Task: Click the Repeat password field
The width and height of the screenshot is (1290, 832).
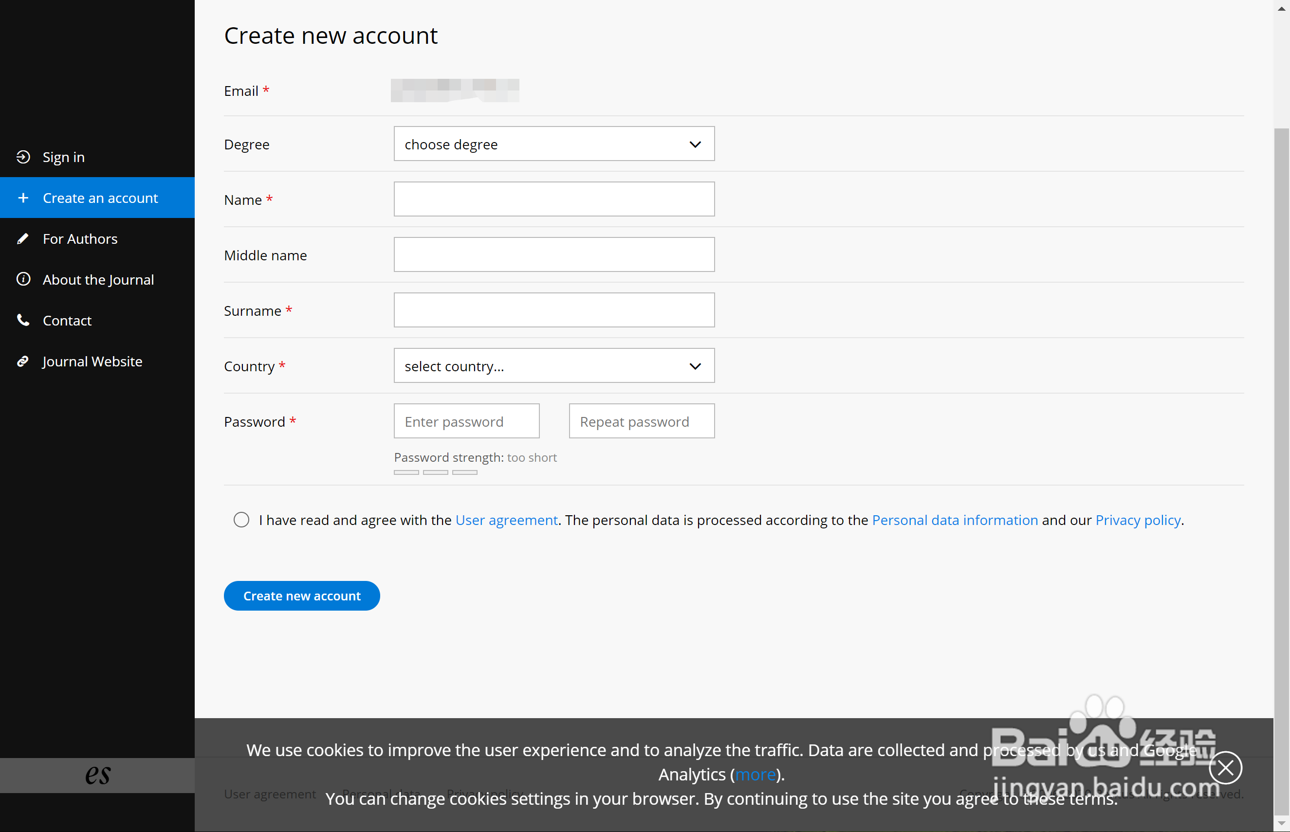Action: (x=642, y=421)
